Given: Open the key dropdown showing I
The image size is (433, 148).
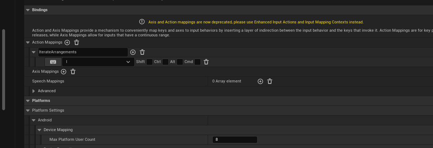Looking at the screenshot, I should 98,62.
